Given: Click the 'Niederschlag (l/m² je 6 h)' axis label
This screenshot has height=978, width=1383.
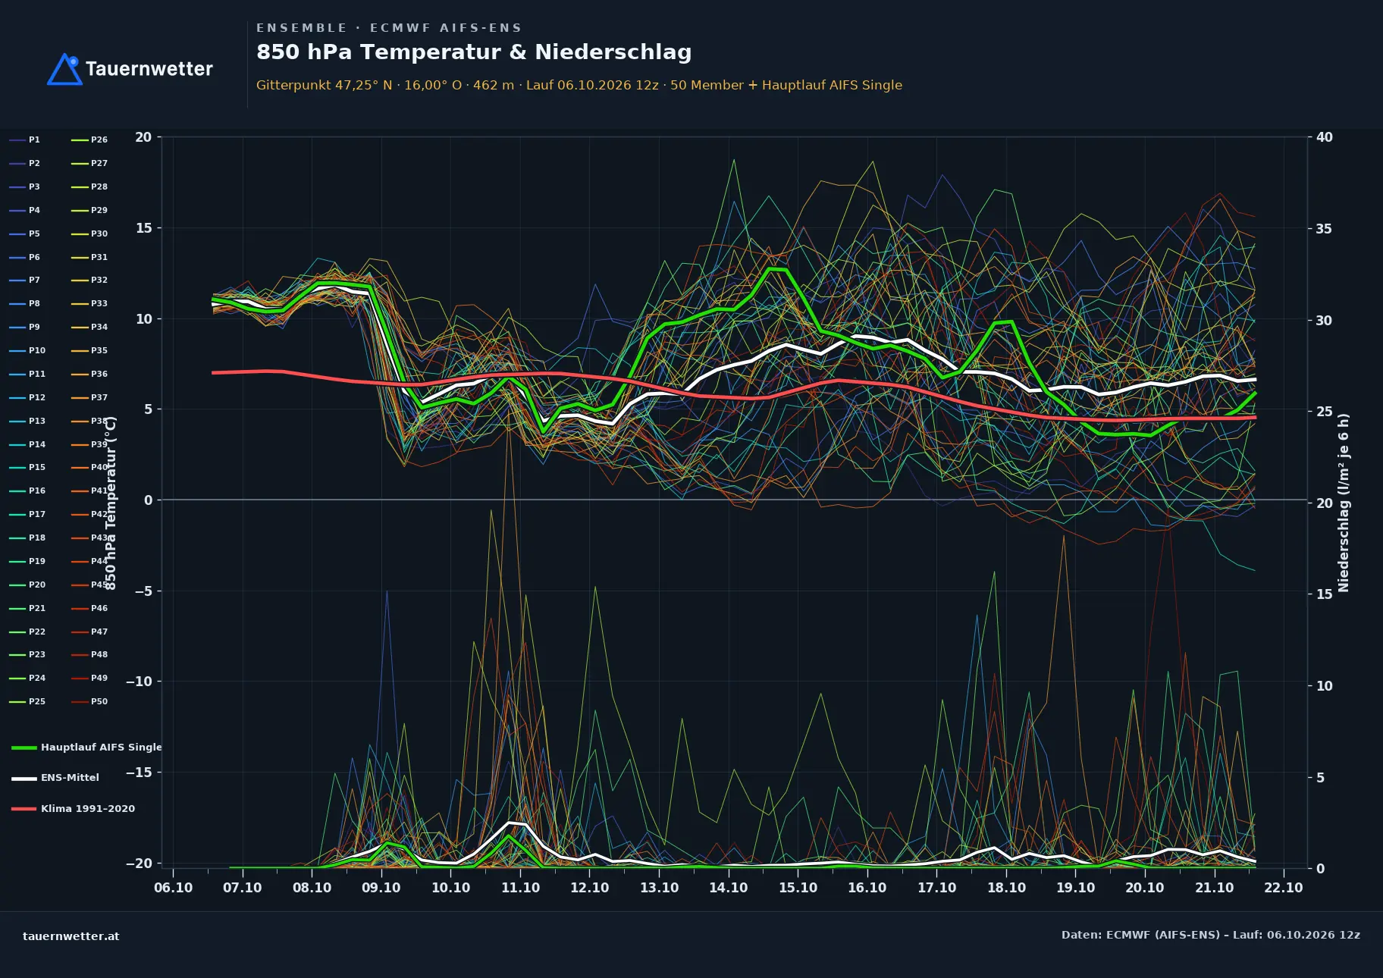Looking at the screenshot, I should coord(1344,503).
